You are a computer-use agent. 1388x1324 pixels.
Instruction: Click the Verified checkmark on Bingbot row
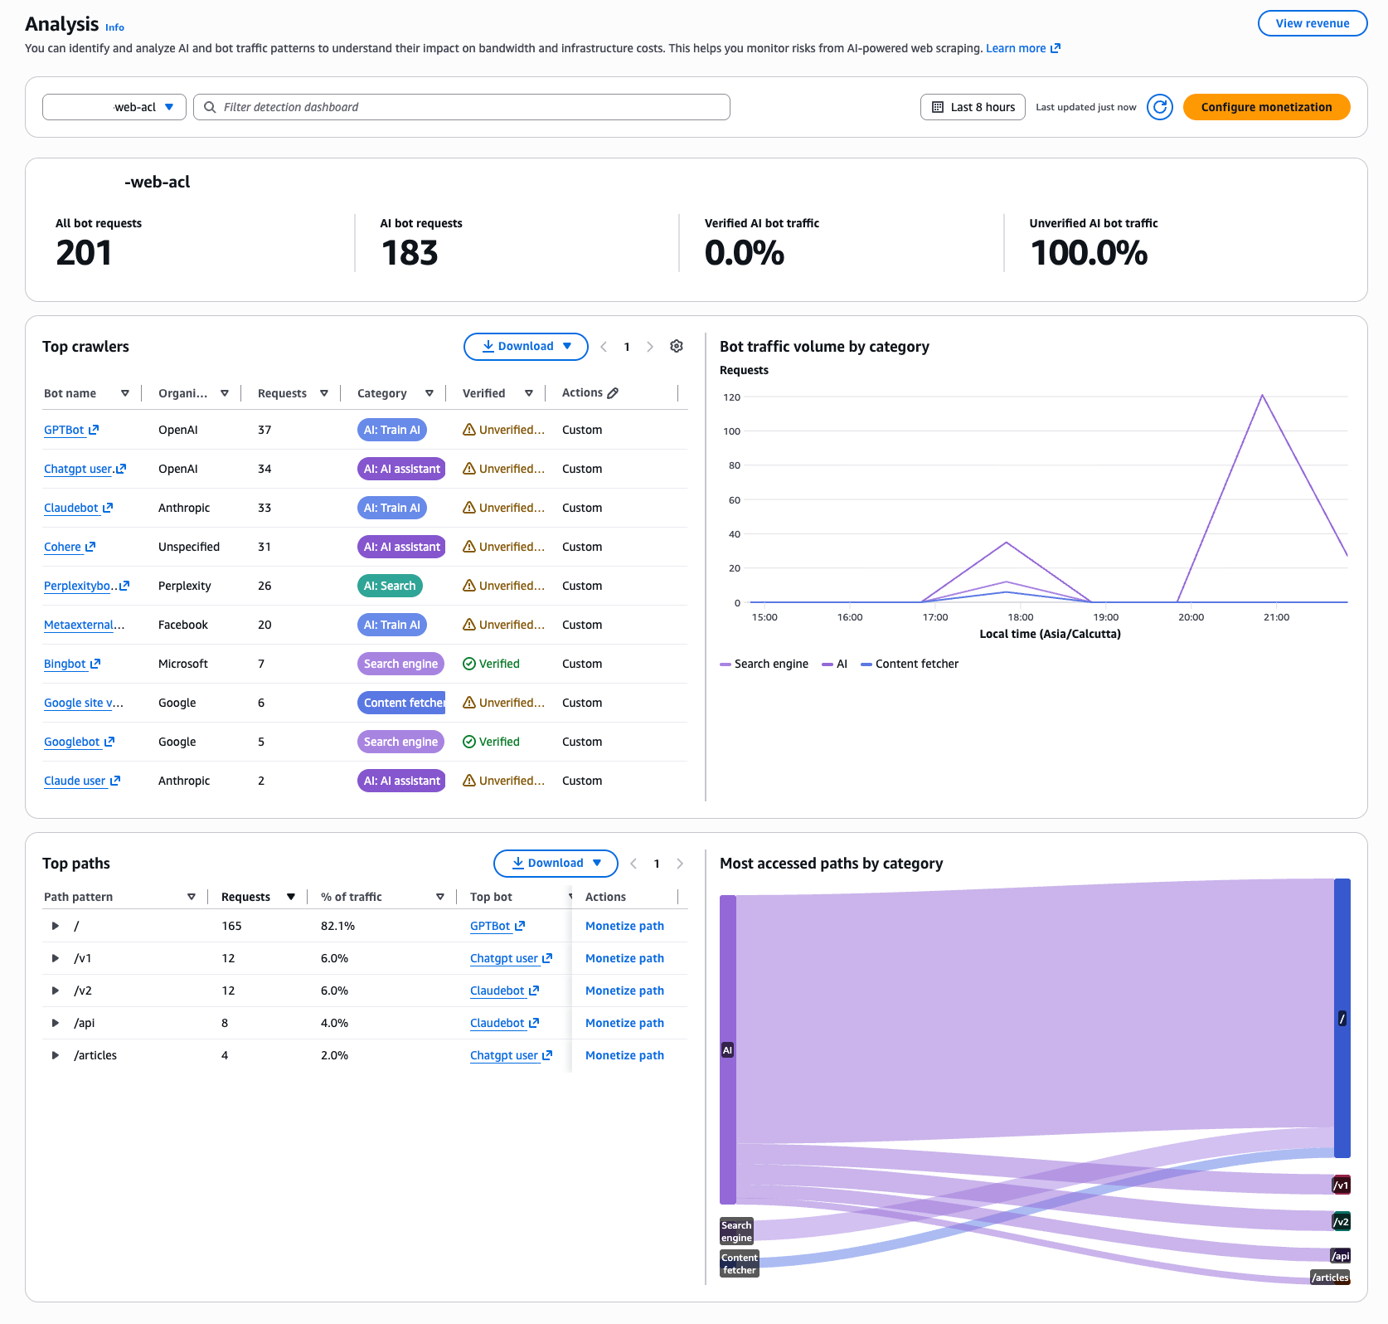[469, 664]
